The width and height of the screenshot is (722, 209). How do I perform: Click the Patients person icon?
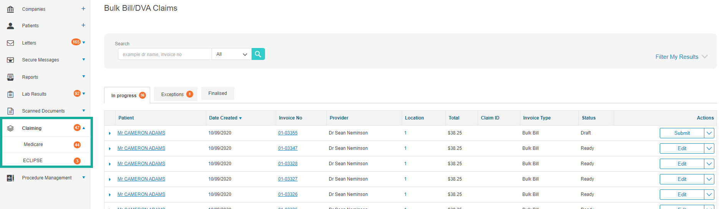tap(10, 26)
